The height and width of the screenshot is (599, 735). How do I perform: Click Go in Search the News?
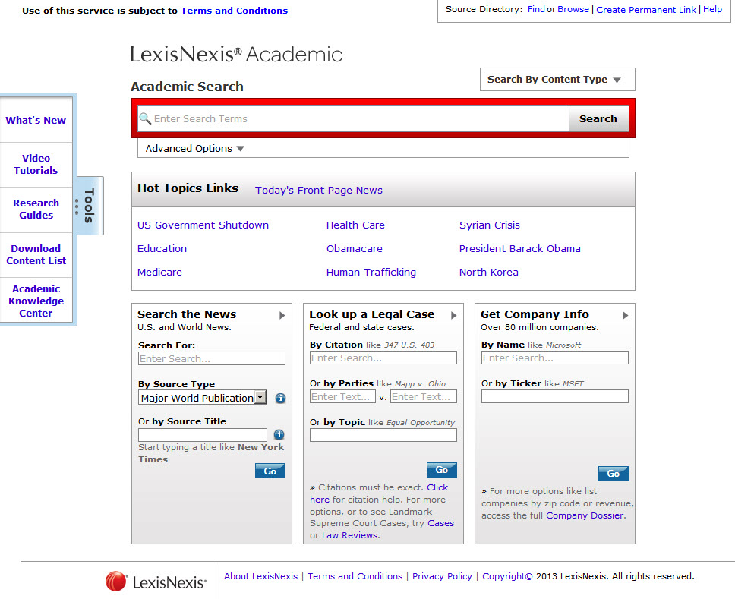click(x=270, y=471)
